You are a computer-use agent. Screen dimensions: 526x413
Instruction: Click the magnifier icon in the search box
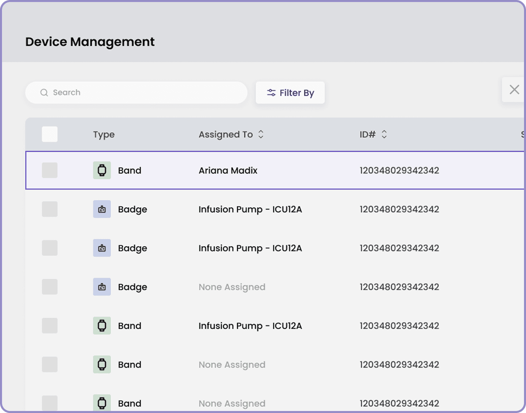[x=44, y=93]
